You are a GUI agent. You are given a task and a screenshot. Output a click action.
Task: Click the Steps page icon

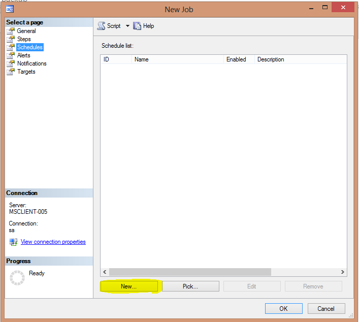pos(11,39)
